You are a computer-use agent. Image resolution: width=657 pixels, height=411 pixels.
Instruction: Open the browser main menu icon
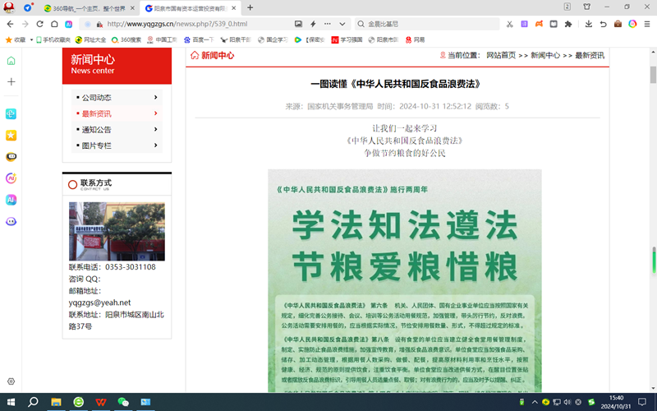[x=646, y=24]
